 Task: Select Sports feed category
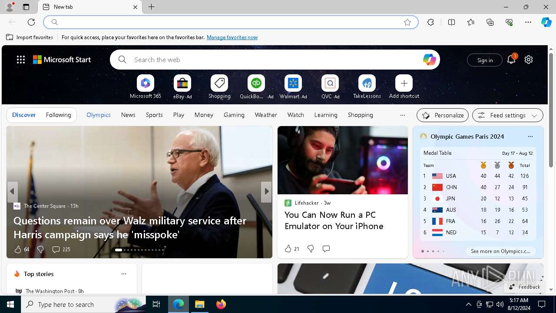click(x=154, y=115)
